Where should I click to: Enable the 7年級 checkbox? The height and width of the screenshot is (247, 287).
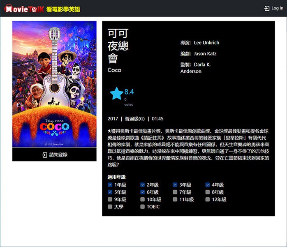click(175, 192)
